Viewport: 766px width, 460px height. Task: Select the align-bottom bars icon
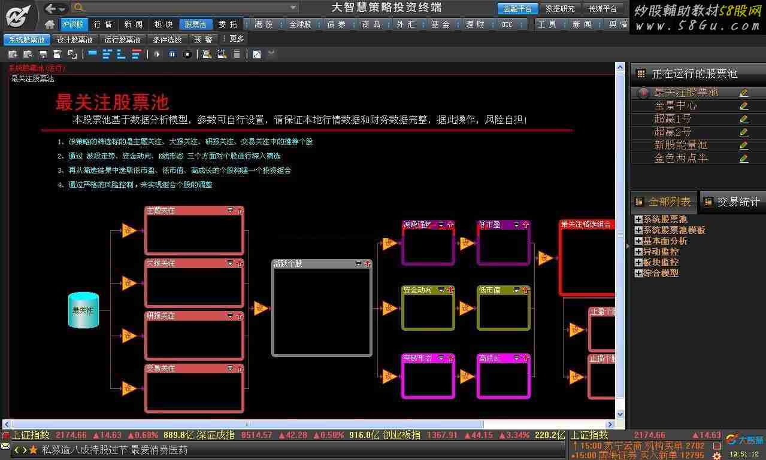pyautogui.click(x=122, y=54)
